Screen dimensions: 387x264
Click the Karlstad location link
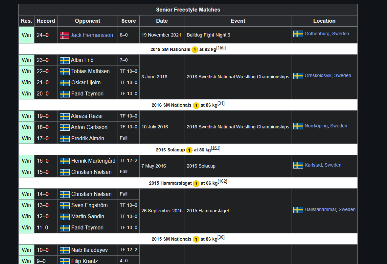(x=313, y=165)
